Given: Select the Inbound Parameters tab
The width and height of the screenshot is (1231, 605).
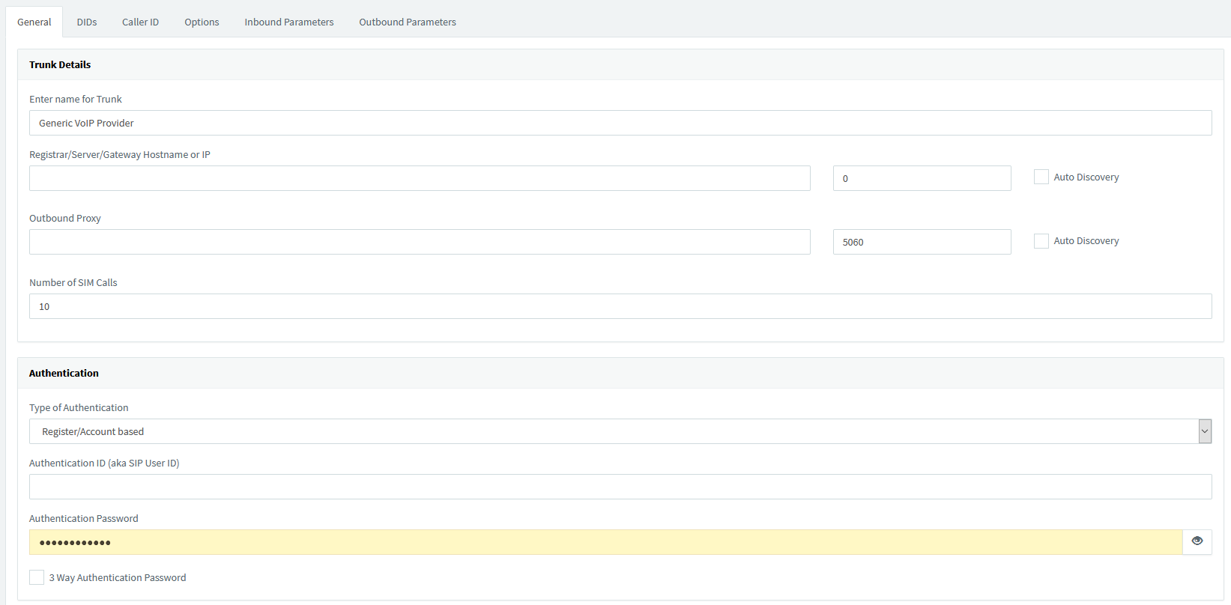Looking at the screenshot, I should click(x=288, y=22).
